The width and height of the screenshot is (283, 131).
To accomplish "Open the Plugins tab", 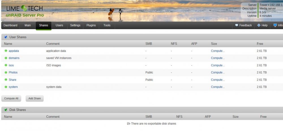I will (91, 25).
